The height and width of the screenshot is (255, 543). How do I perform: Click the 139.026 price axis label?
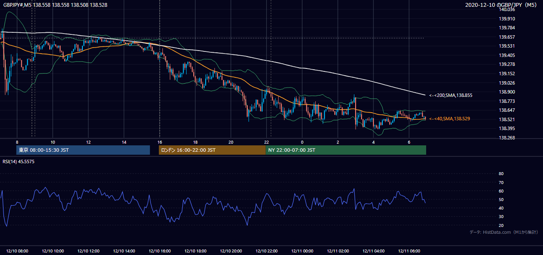click(x=507, y=83)
